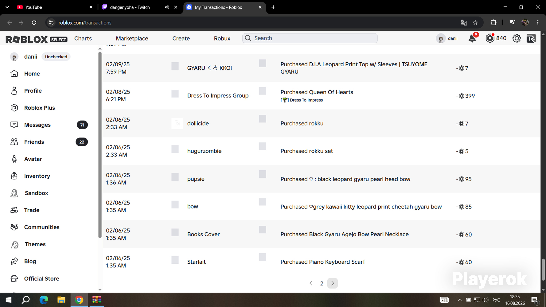The image size is (546, 307).
Task: Open the hugurzombie seller link
Action: point(204,151)
